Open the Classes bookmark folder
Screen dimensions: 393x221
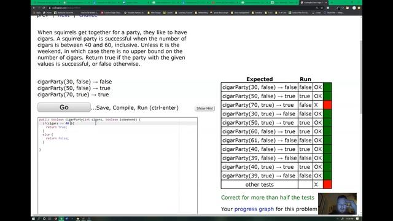[x=168, y=12]
